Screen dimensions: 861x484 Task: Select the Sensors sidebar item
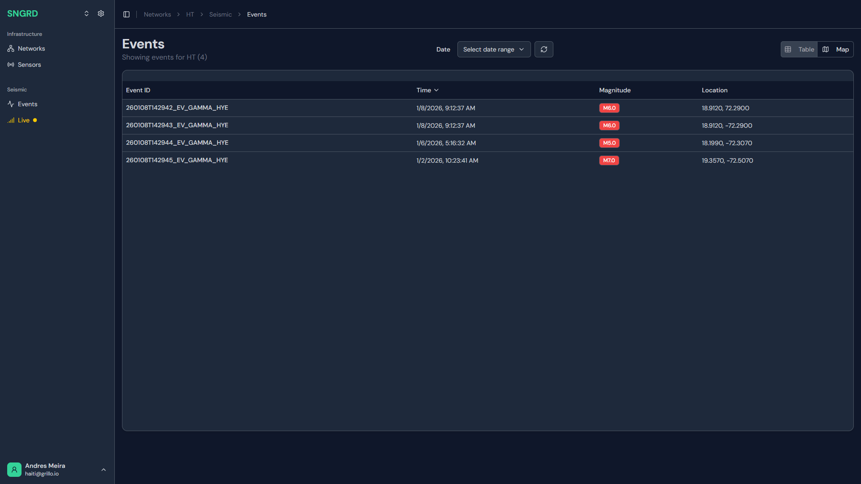[x=29, y=65]
